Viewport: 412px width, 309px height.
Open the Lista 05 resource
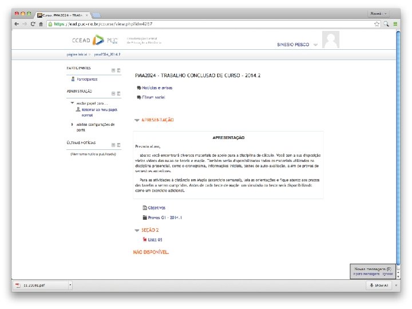pos(155,240)
